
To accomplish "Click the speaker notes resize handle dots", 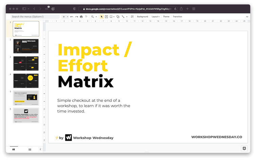I will [x=147, y=152].
